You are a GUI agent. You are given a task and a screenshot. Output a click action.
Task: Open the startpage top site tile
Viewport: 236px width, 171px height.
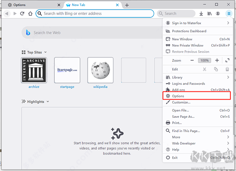[x=67, y=70]
